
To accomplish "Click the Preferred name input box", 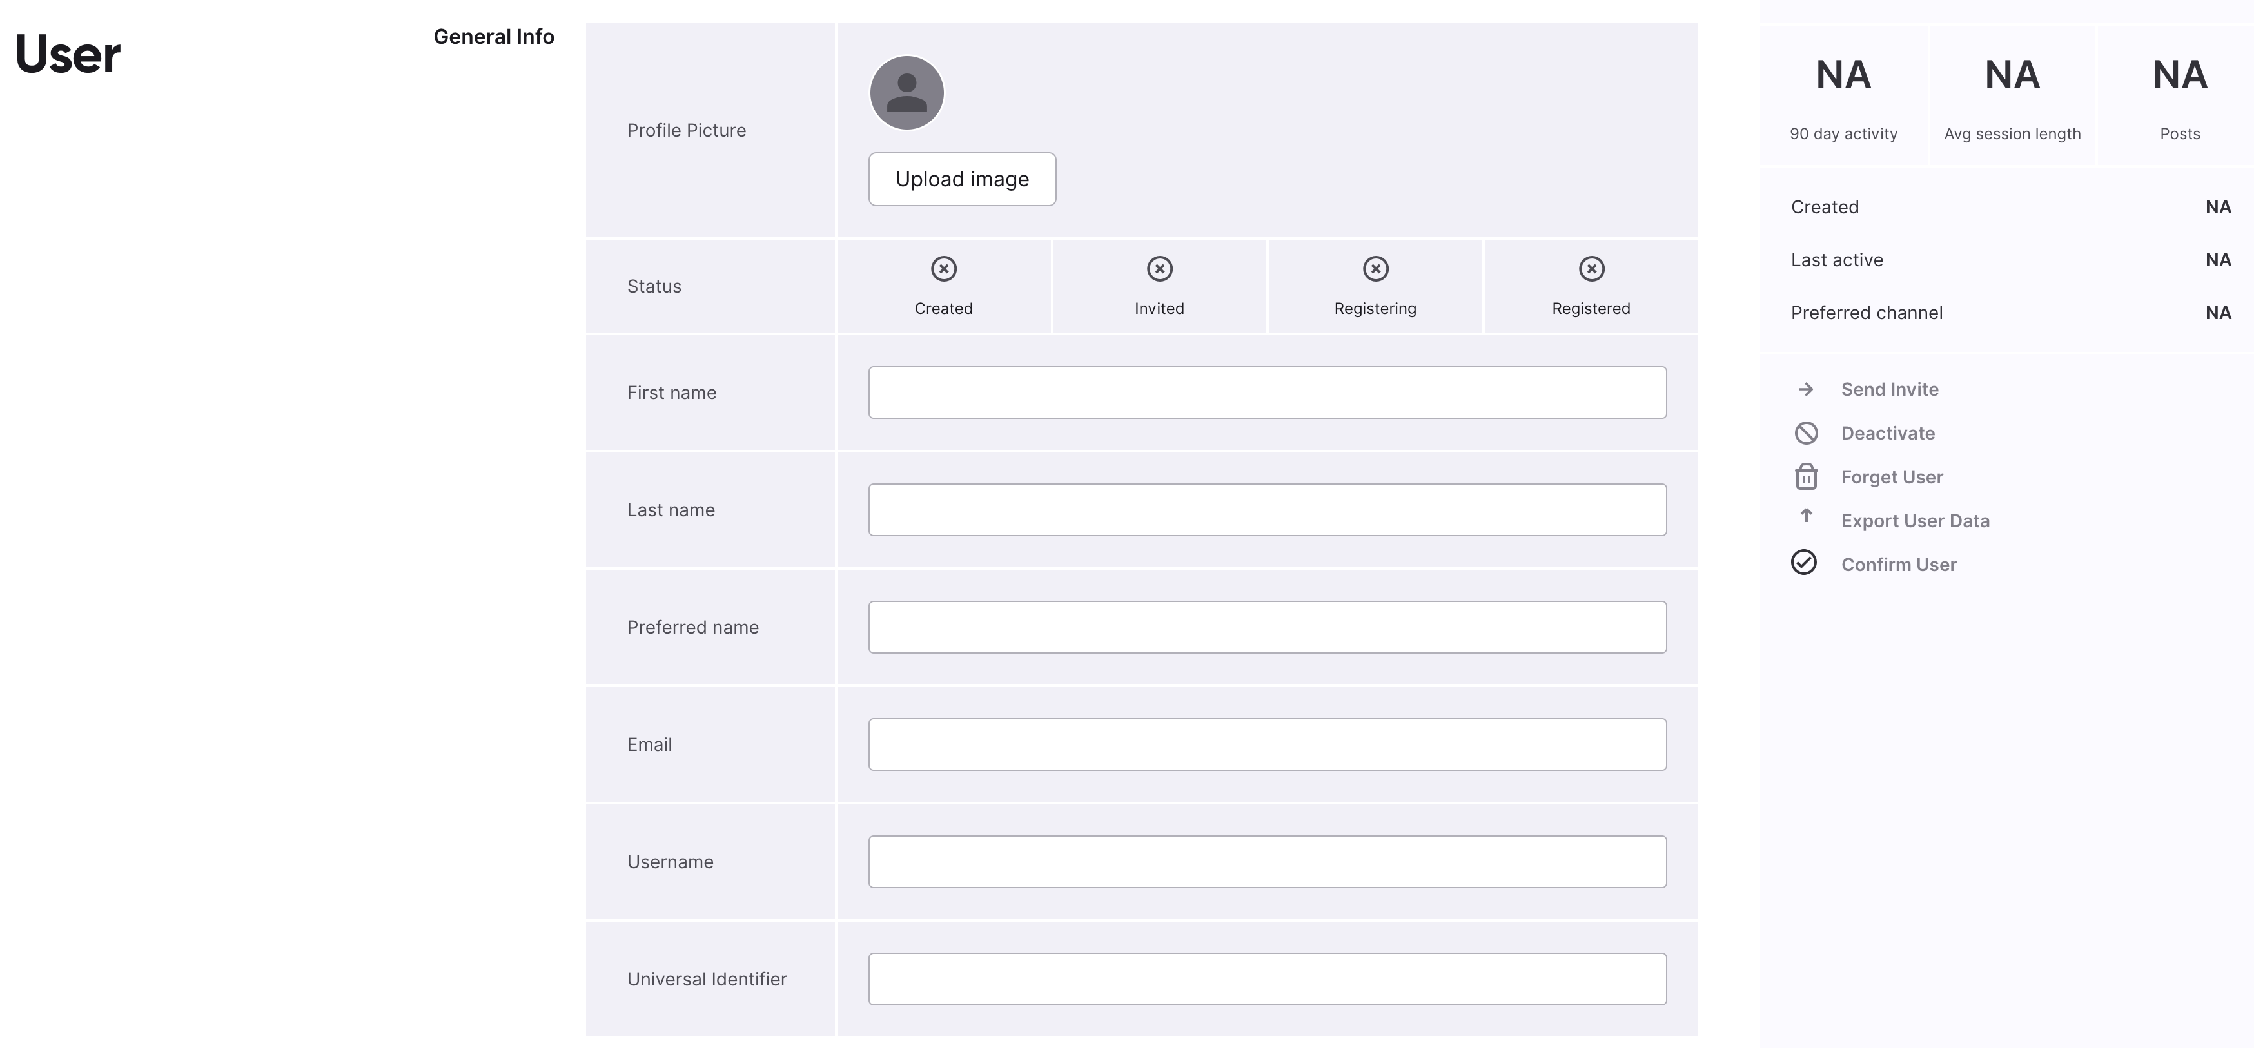I will pos(1267,627).
